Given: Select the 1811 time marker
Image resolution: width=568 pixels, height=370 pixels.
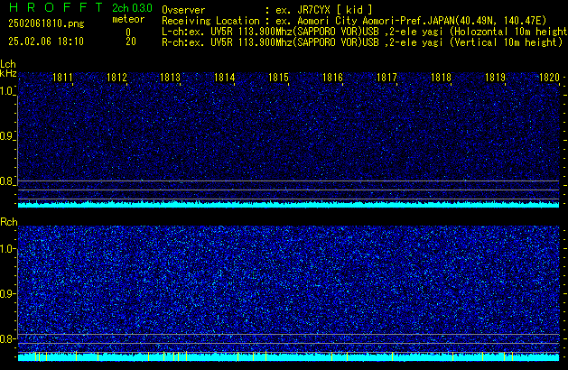Looking at the screenshot, I should 62,78.
